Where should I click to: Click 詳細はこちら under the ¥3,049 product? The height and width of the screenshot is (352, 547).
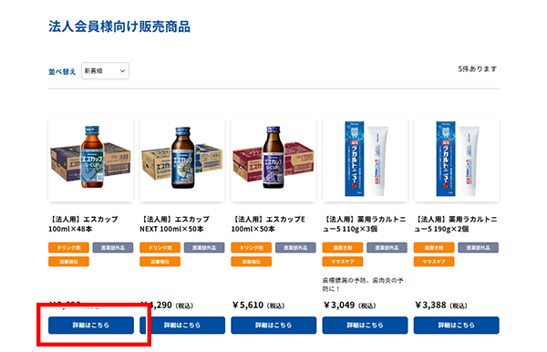[365, 326]
